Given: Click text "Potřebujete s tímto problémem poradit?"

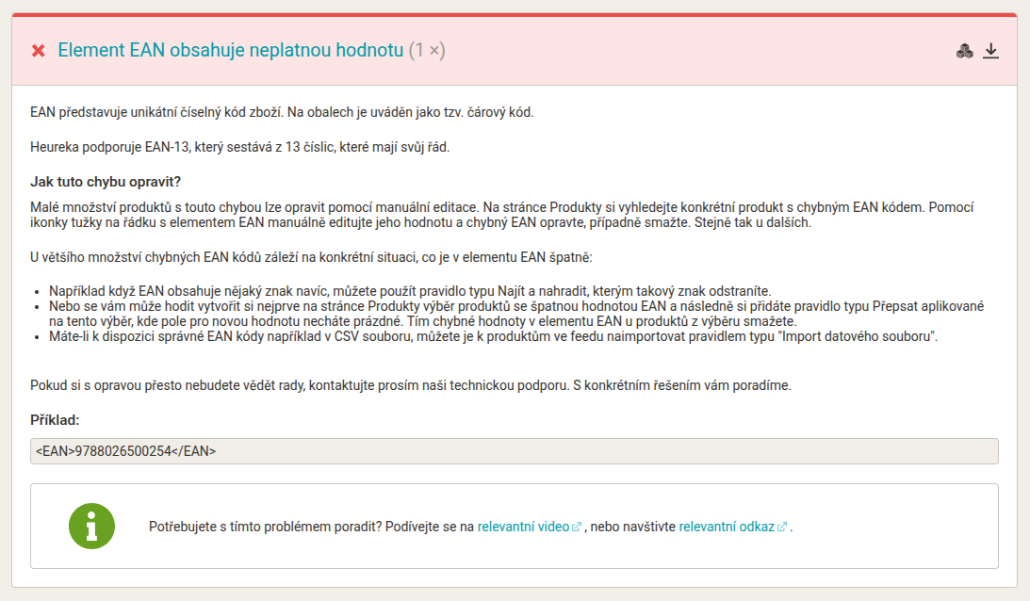Looking at the screenshot, I should (x=266, y=527).
